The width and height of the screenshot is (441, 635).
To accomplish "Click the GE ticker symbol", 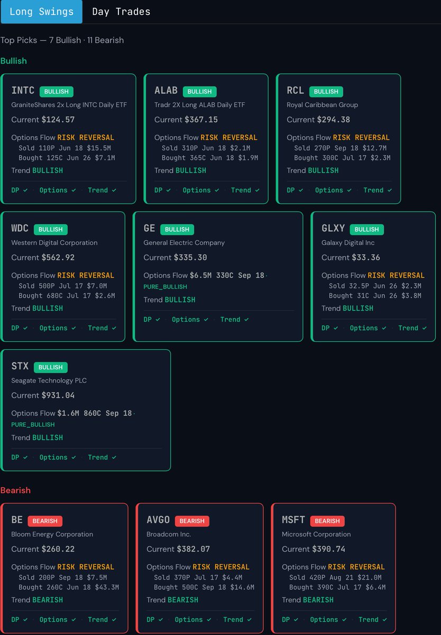I will pos(150,229).
